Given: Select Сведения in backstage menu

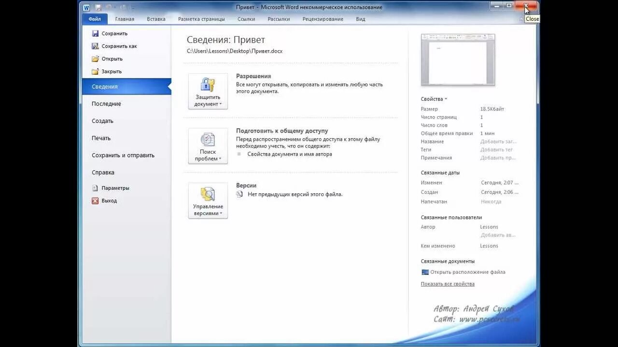Looking at the screenshot, I should click(x=126, y=87).
